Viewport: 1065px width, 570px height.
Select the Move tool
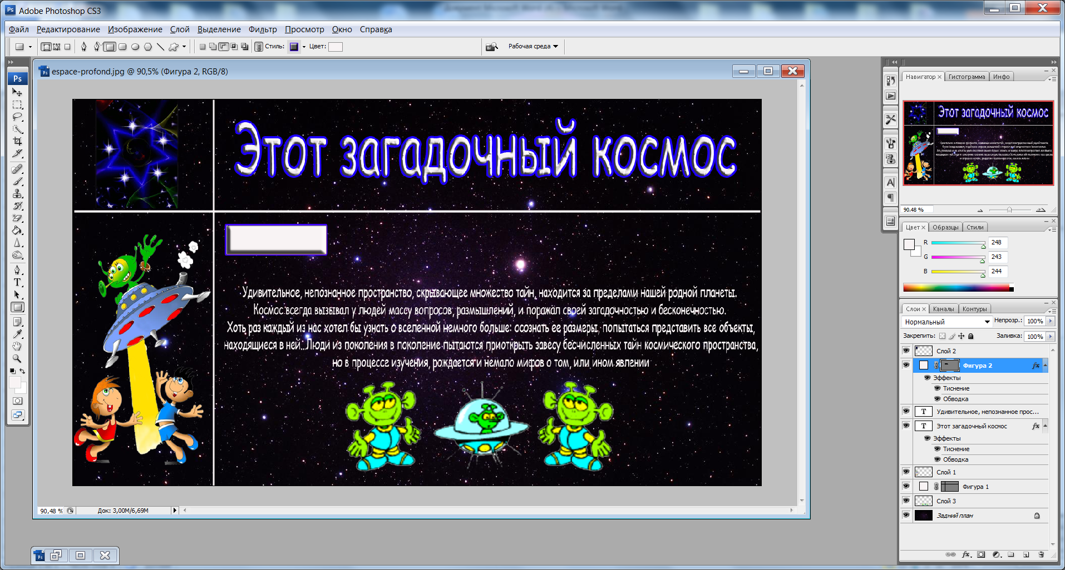tap(17, 93)
